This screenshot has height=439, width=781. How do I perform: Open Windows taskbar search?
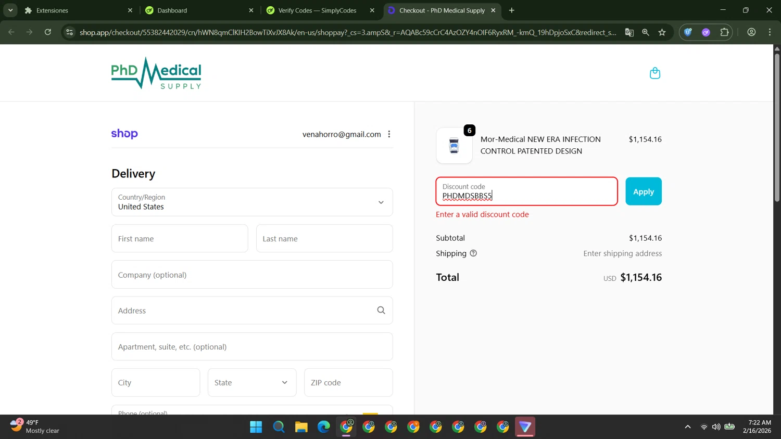(x=279, y=427)
